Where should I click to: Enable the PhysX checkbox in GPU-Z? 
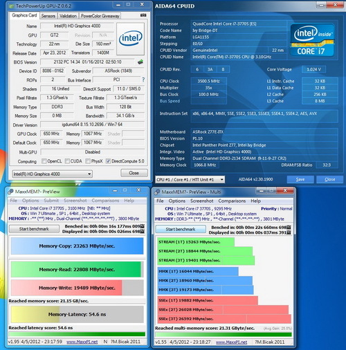click(88, 161)
